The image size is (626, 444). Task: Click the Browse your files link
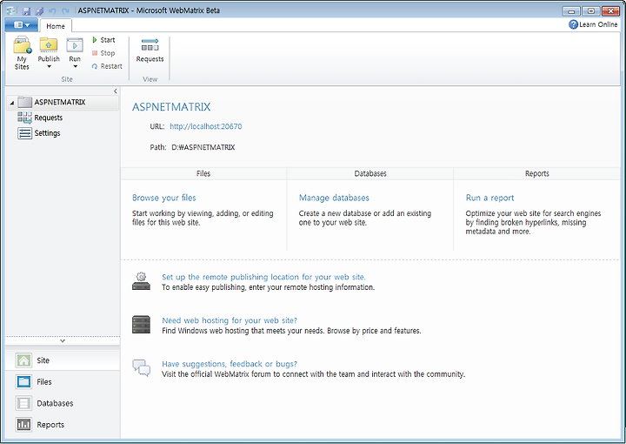tap(164, 198)
